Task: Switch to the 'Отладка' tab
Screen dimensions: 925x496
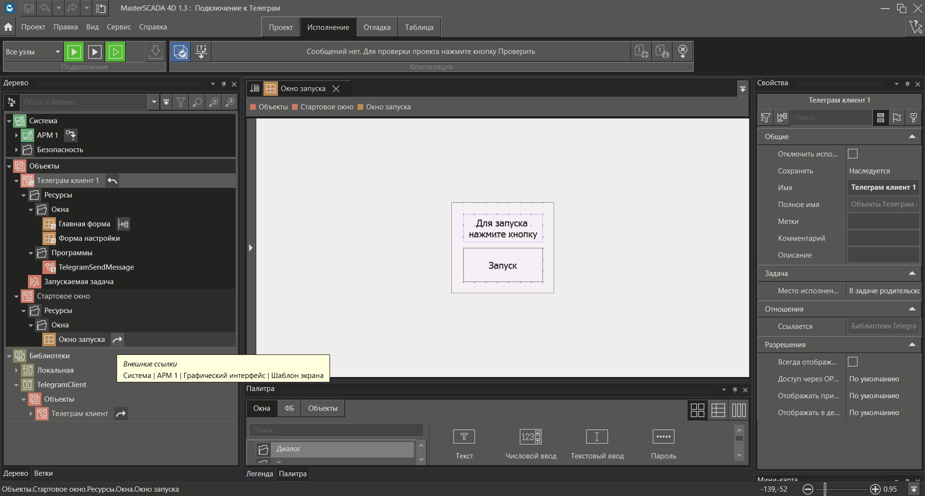Action: tap(377, 27)
